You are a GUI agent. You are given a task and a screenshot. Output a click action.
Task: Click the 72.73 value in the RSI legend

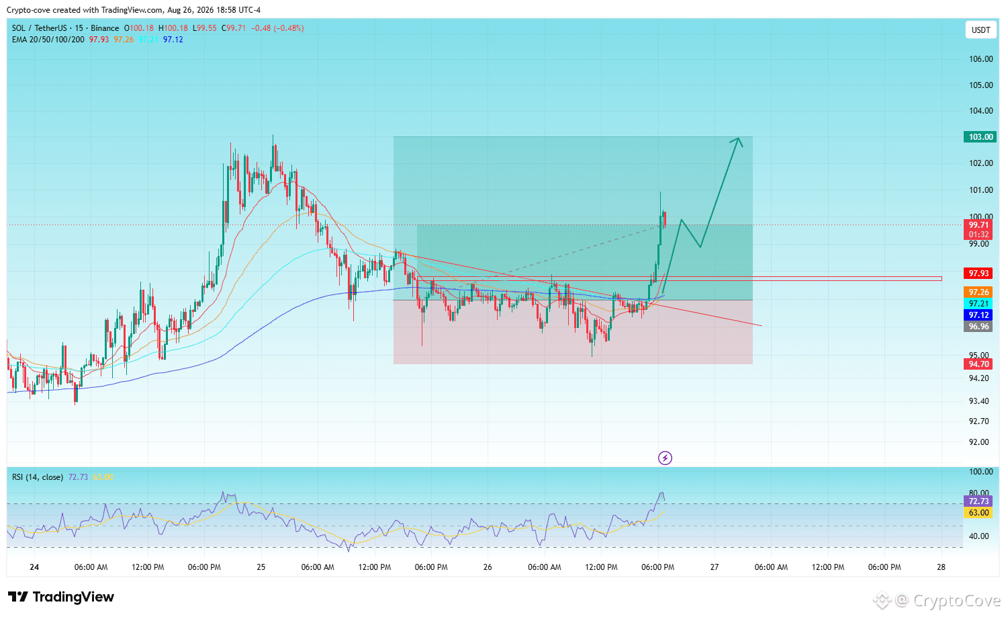[x=78, y=477]
